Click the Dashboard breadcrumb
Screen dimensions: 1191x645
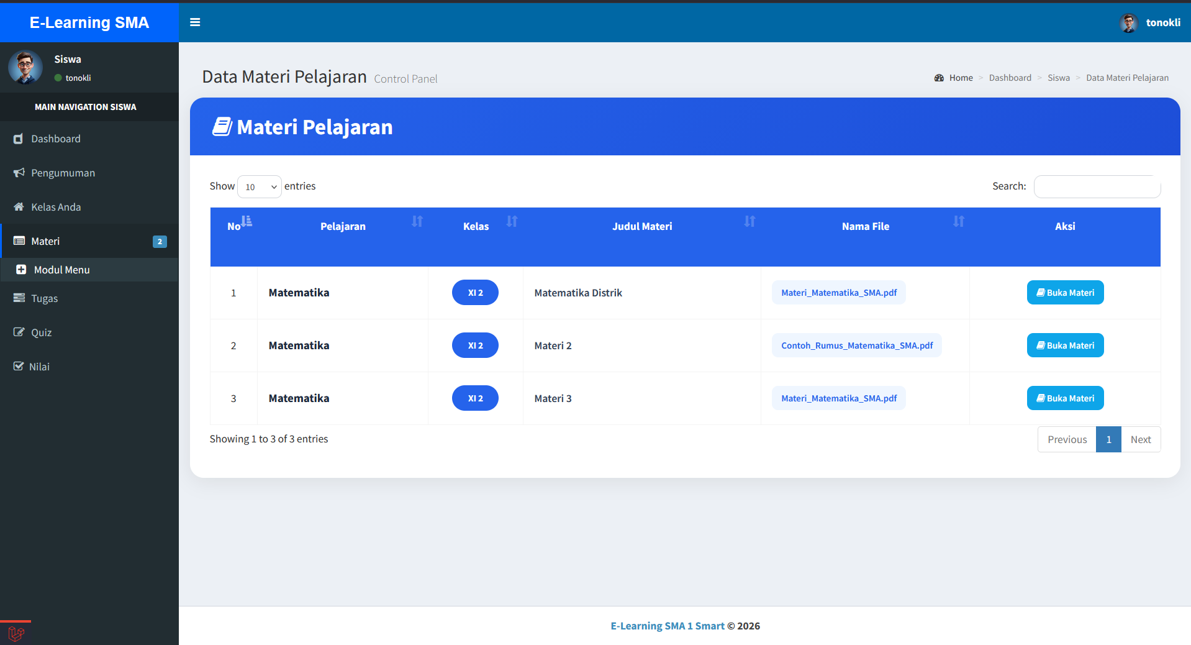(1010, 78)
